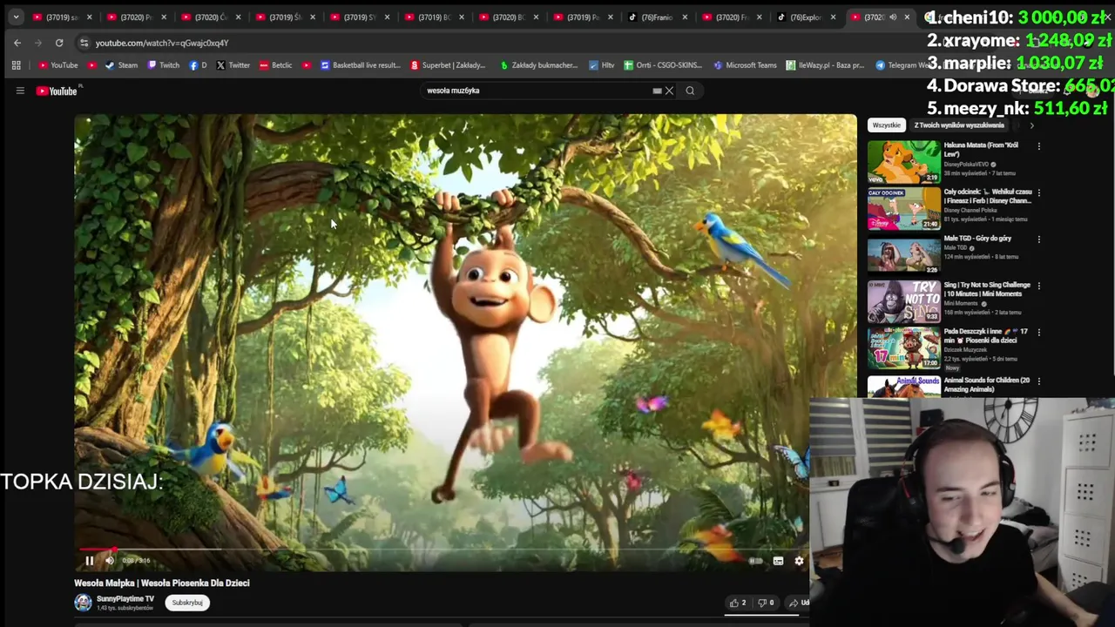Open the Twitch bookmark
Viewport: 1115px width, 627px height.
click(x=164, y=65)
